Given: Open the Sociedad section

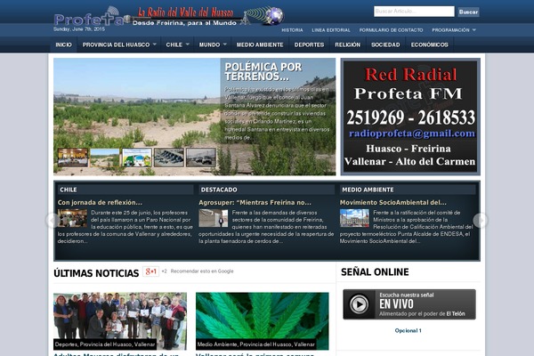Looking at the screenshot, I should 385,44.
